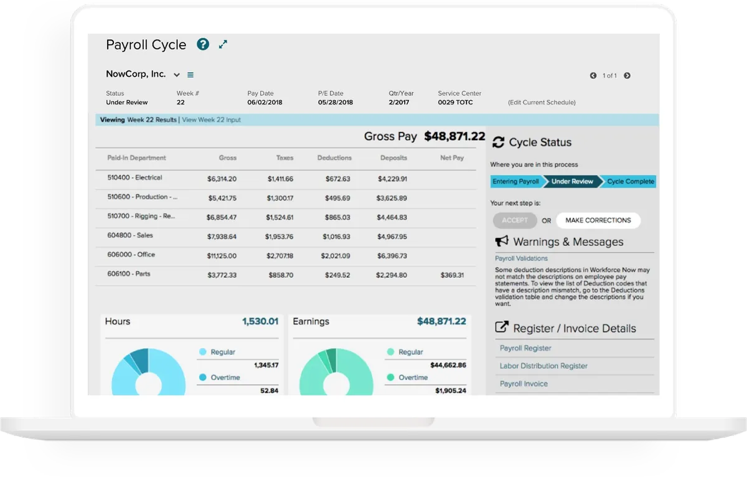Open the Payroll Register link

525,348
